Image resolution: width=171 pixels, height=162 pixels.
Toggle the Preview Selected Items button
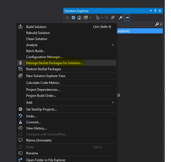coord(127,18)
